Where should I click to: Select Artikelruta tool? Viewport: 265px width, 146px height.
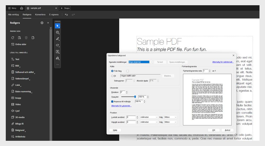(x=18, y=137)
